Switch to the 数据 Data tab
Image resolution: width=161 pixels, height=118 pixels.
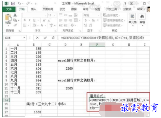click(74, 9)
